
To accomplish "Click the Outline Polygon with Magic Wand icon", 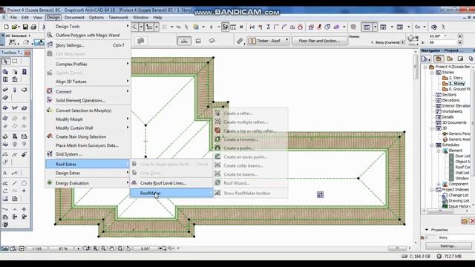I will pos(50,35).
